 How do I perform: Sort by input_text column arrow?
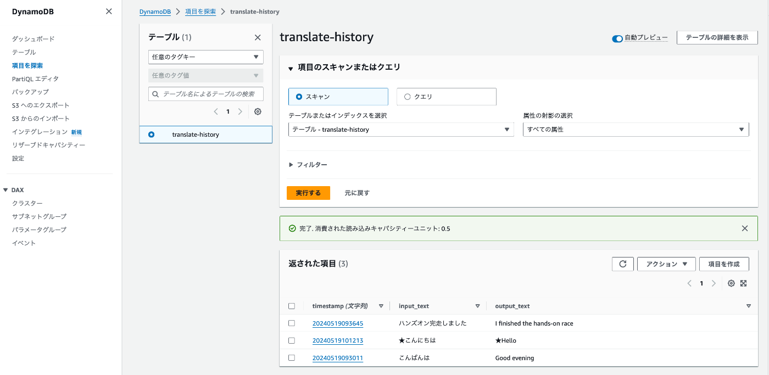(477, 306)
